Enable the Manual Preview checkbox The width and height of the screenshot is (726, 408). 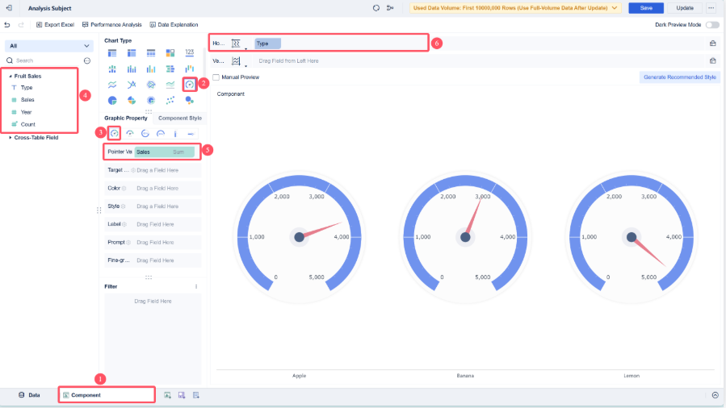point(216,77)
